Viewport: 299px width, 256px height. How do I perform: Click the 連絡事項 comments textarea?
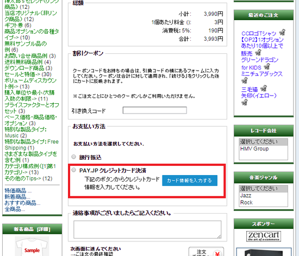(x=147, y=229)
